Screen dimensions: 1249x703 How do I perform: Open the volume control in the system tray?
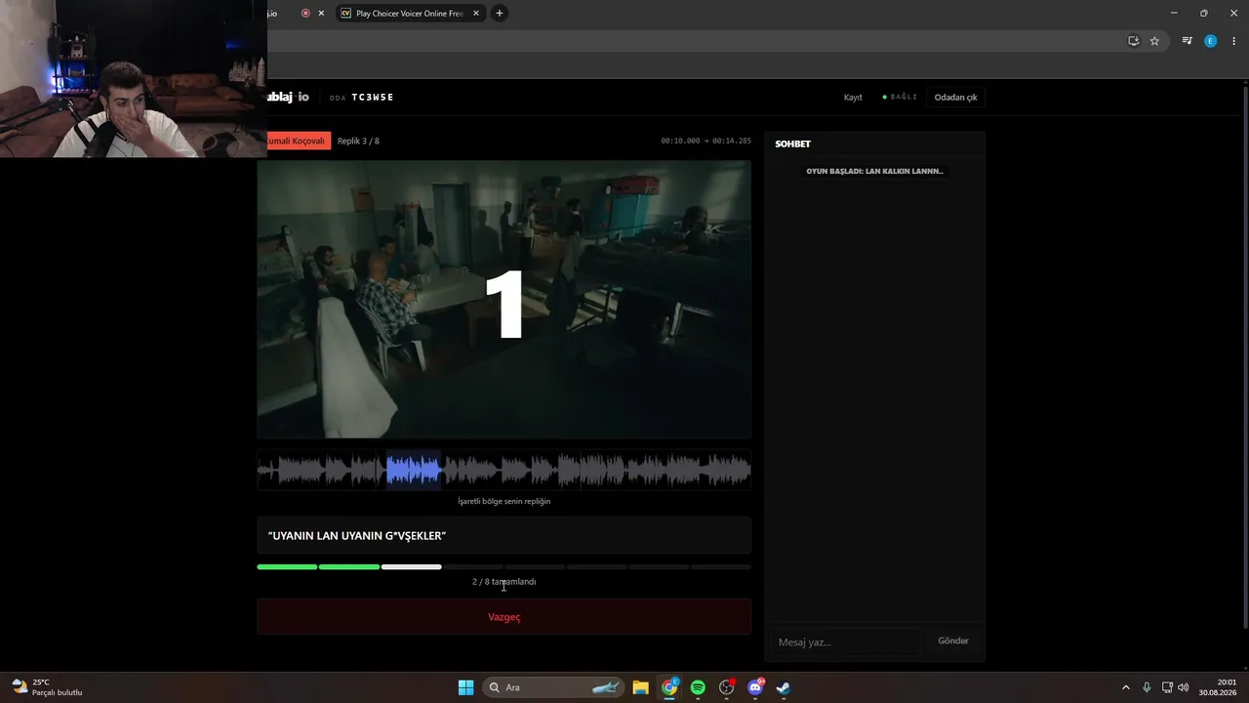pyautogui.click(x=1184, y=687)
